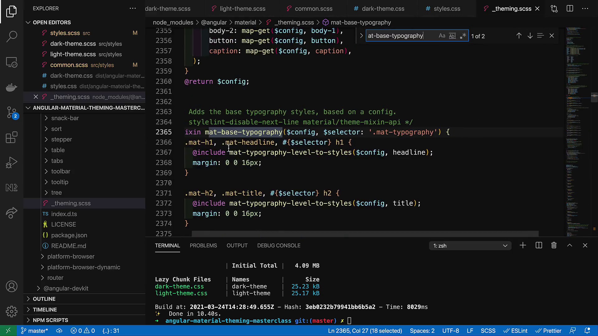Viewport: 598px width, 336px height.
Task: Close the find widget
Action: click(552, 36)
